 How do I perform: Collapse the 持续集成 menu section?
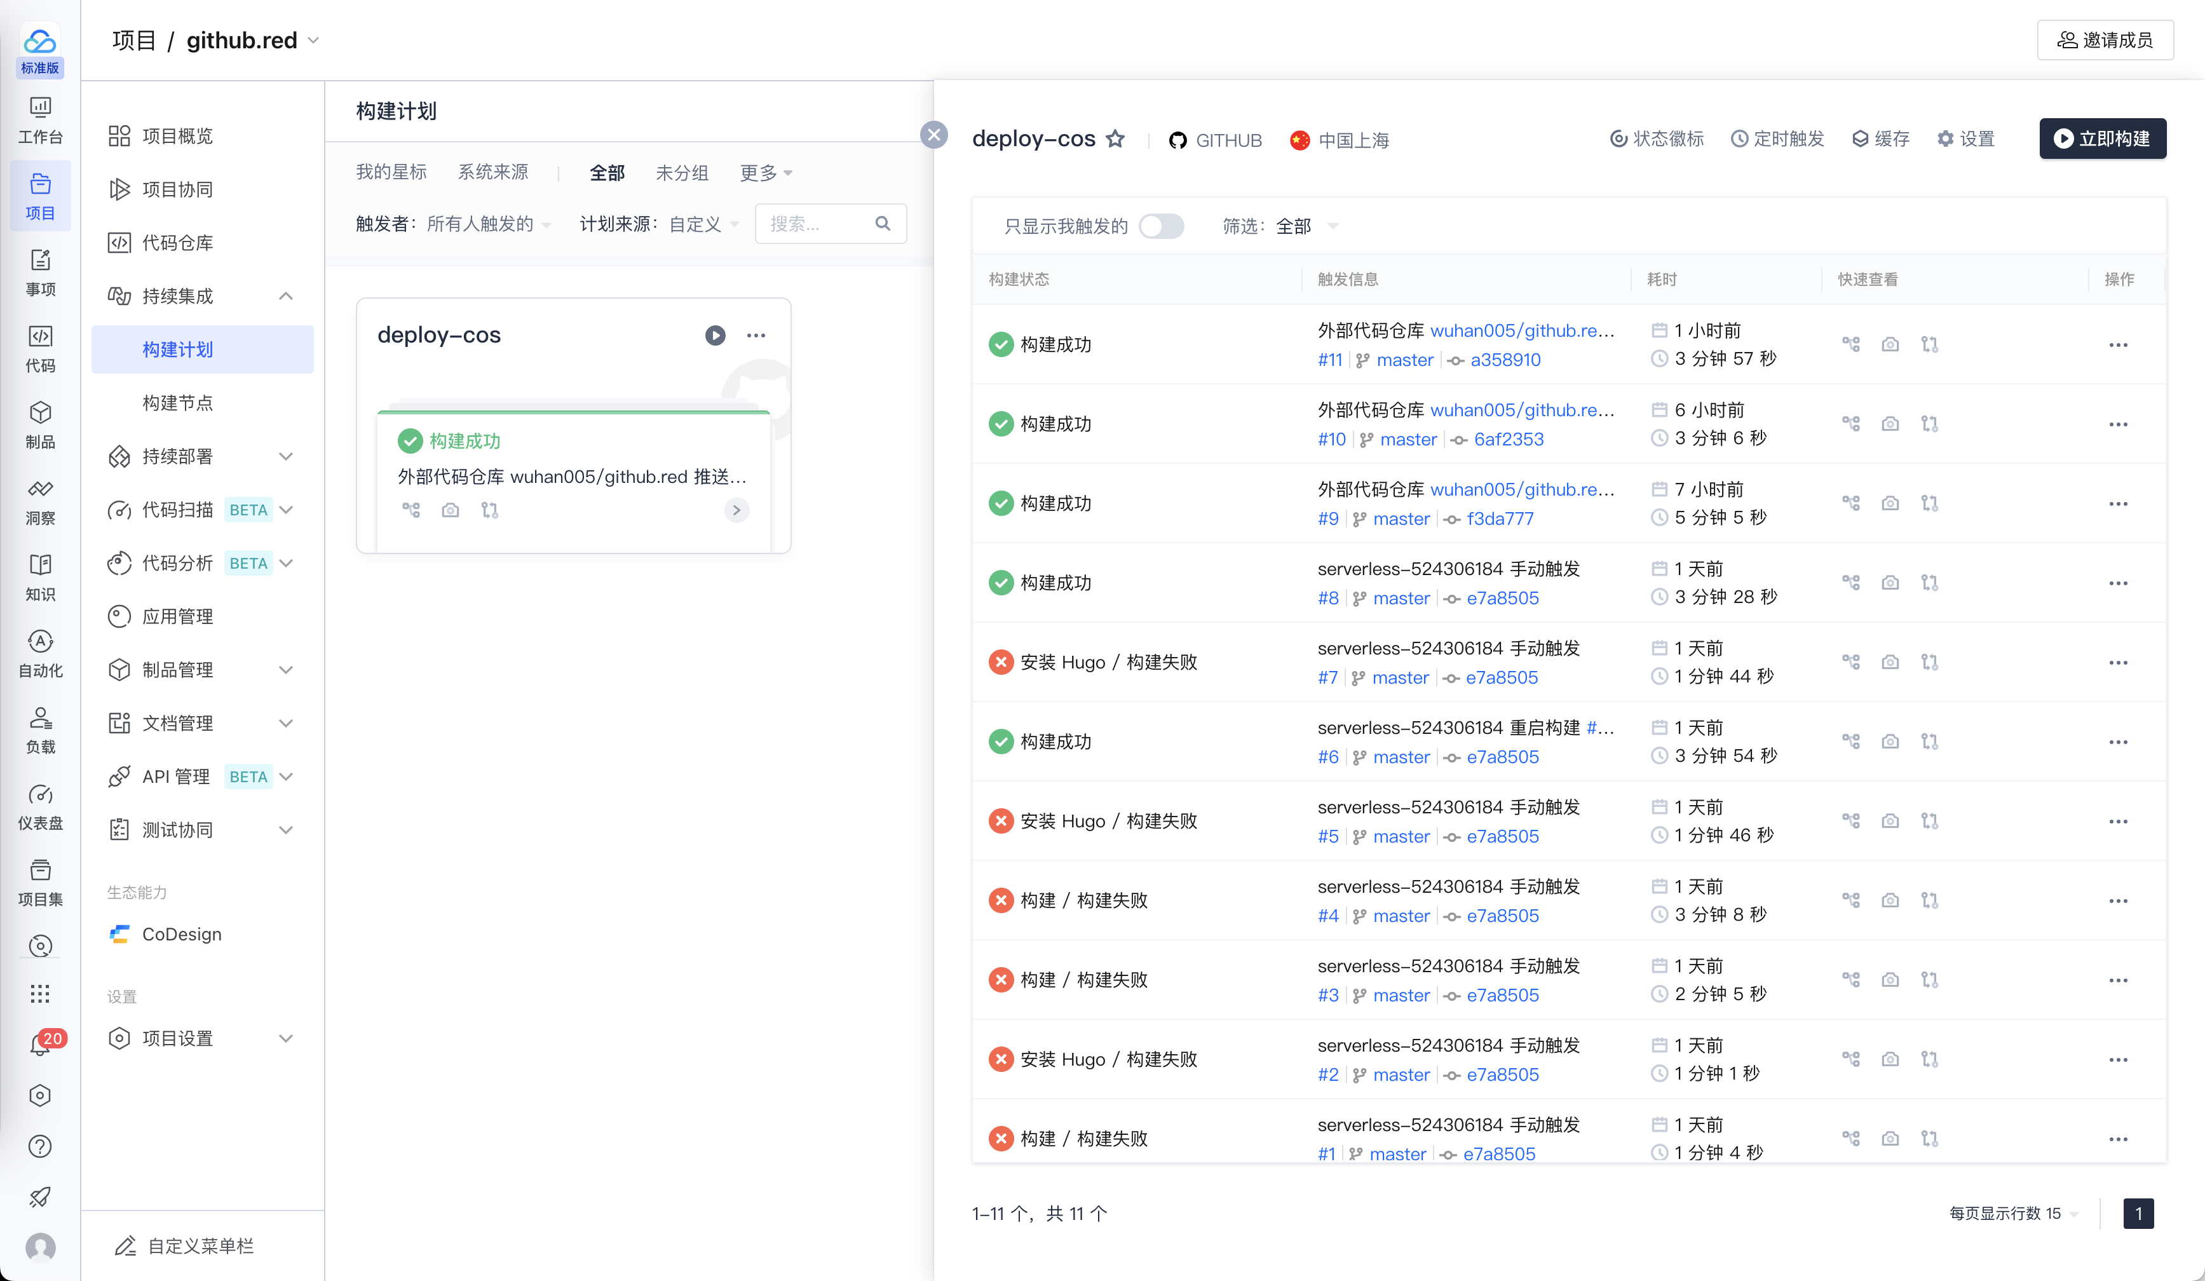285,295
